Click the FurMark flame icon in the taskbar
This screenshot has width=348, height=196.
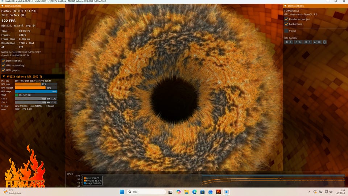(218, 192)
